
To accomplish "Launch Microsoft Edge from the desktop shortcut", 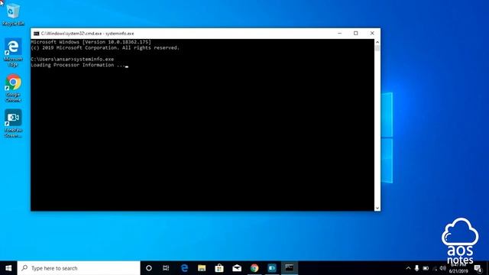I will (13, 53).
